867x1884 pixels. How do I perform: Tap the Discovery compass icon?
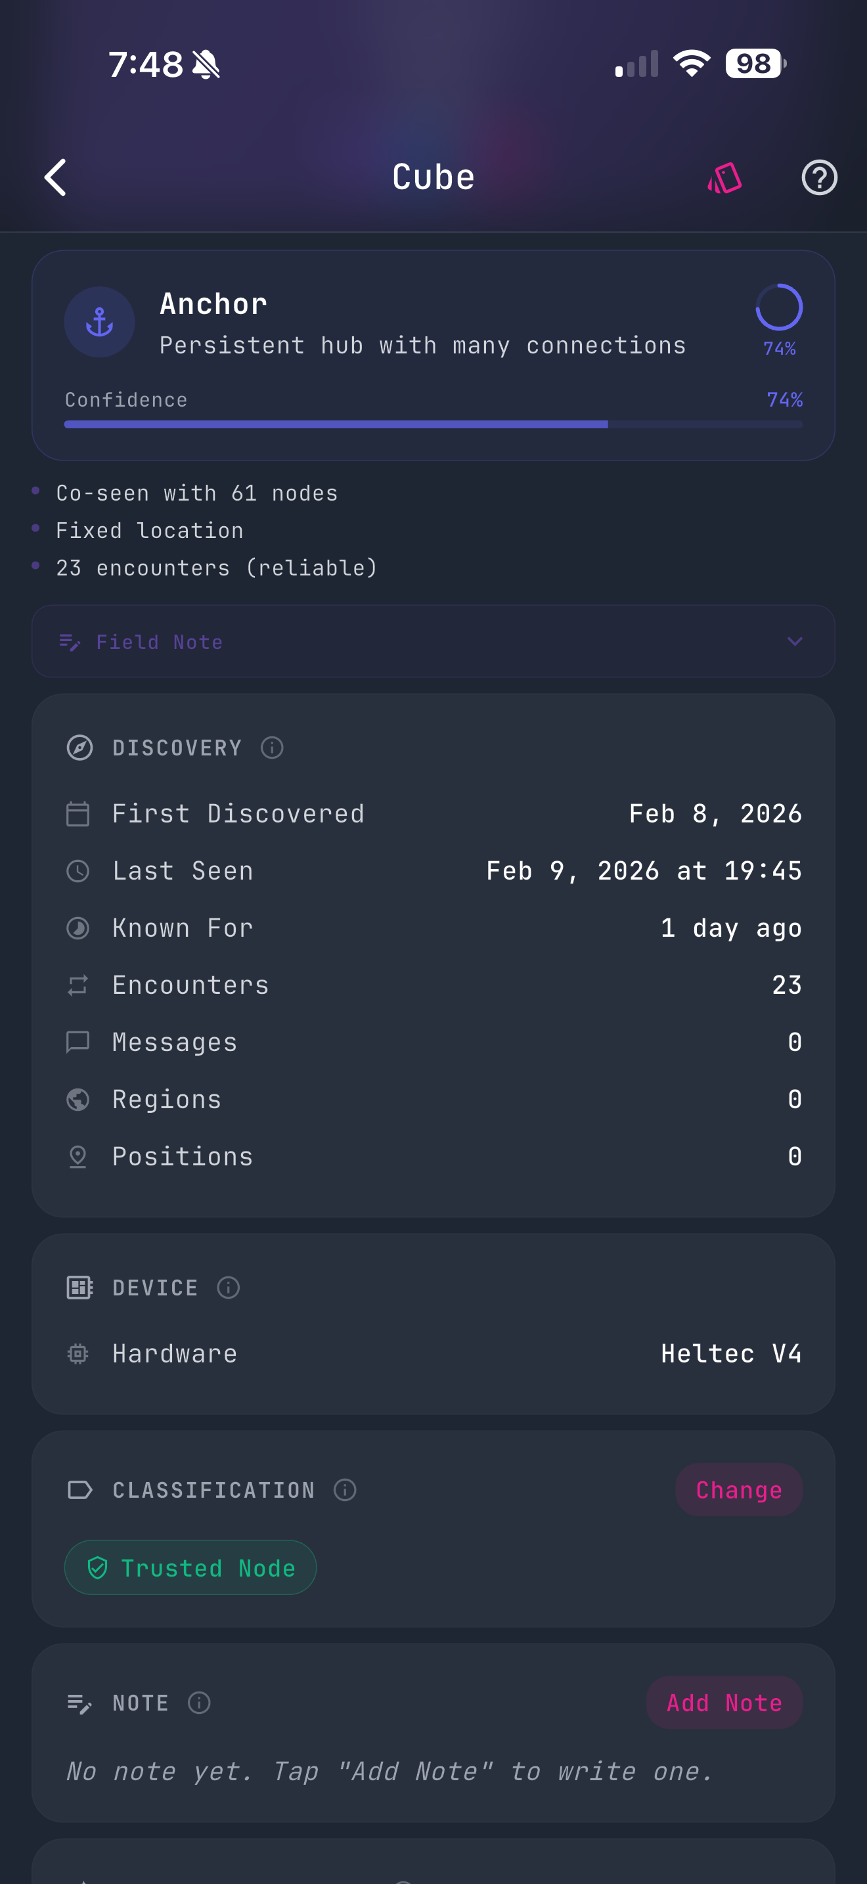pos(79,748)
